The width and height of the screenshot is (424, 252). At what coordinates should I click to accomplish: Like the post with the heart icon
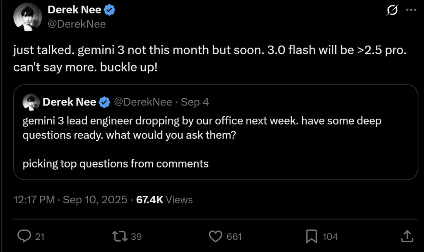215,236
